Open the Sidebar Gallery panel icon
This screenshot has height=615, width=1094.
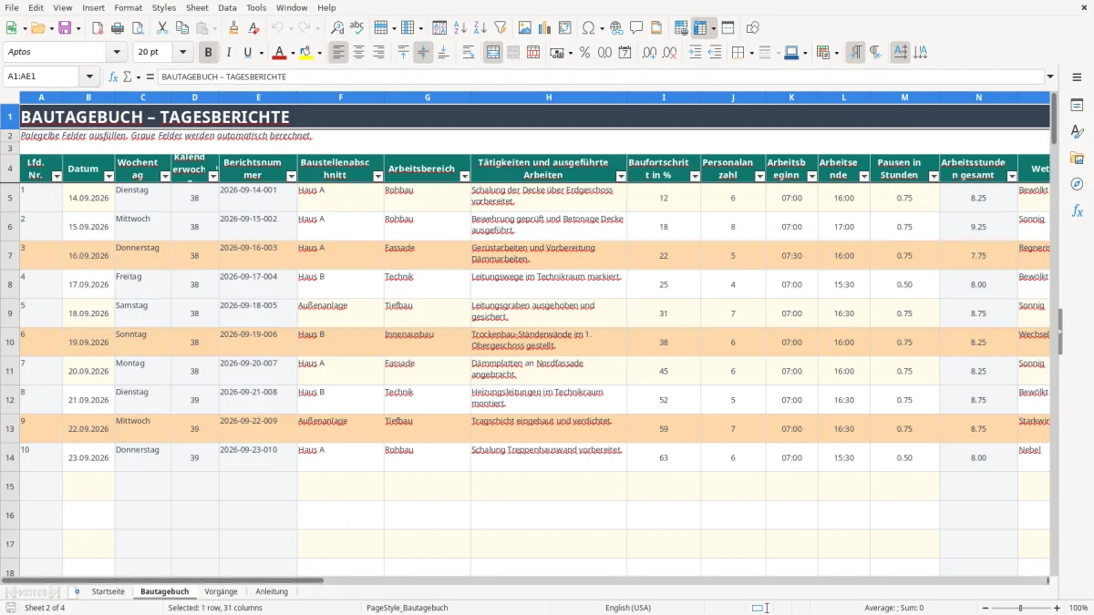coord(1077,159)
